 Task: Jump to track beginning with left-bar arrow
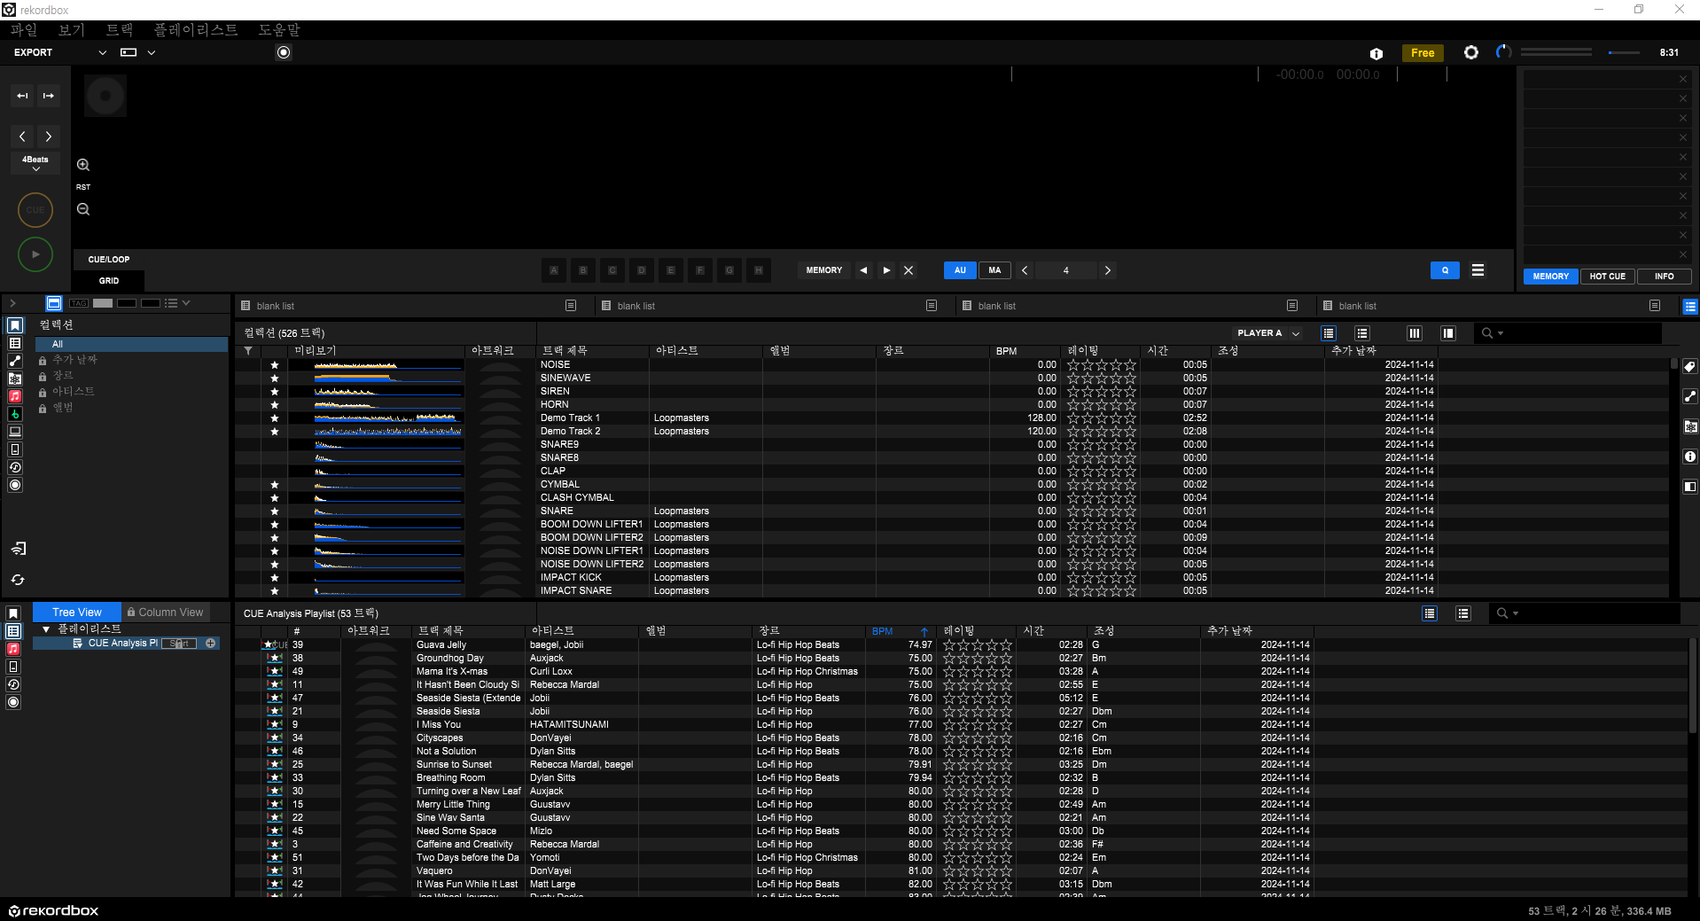(22, 95)
